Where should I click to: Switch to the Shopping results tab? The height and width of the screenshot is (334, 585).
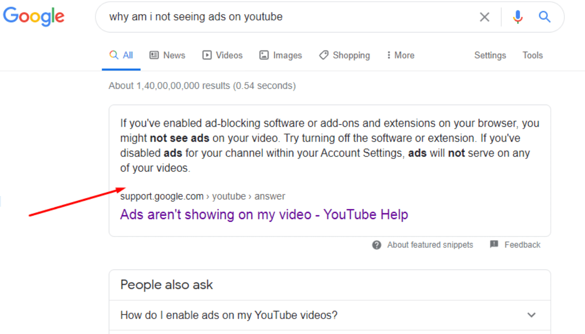pos(344,55)
